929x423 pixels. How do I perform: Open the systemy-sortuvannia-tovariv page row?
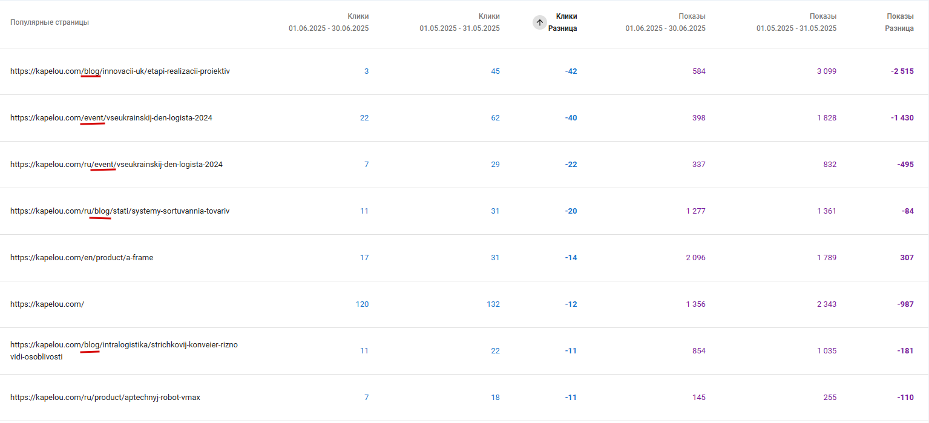tap(464, 211)
